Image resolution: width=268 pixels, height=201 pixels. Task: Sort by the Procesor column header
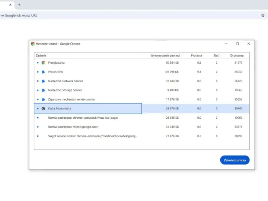pyautogui.click(x=197, y=55)
